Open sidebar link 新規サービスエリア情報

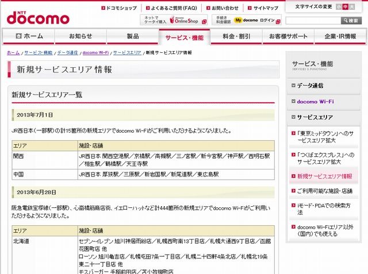pyautogui.click(x=324, y=176)
